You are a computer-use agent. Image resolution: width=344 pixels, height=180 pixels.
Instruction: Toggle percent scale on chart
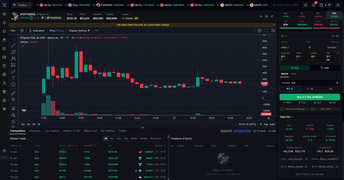pyautogui.click(x=261, y=124)
